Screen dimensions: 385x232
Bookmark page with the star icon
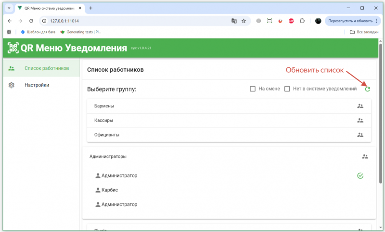pyautogui.click(x=244, y=21)
